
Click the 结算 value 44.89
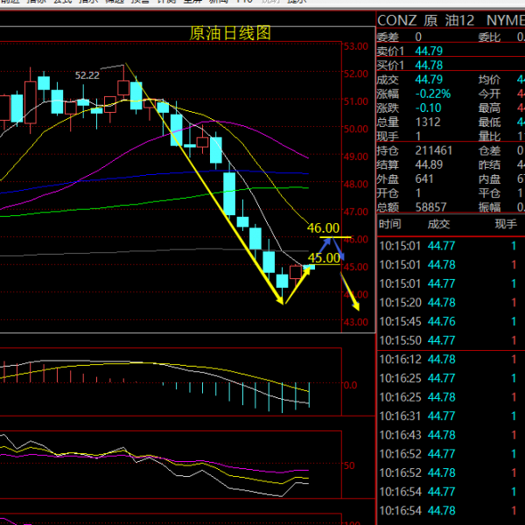[429, 164]
